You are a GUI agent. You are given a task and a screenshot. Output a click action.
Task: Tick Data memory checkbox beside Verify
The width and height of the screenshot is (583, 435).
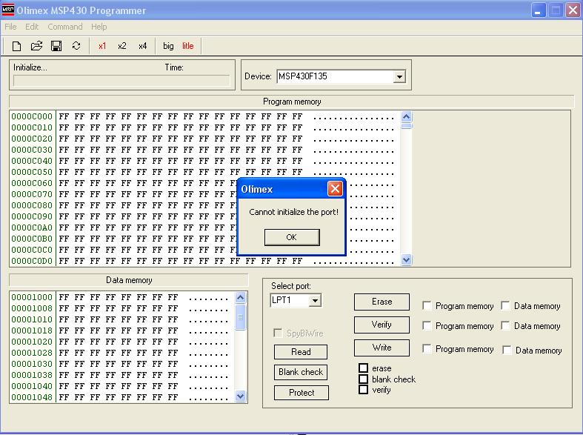pyautogui.click(x=505, y=325)
